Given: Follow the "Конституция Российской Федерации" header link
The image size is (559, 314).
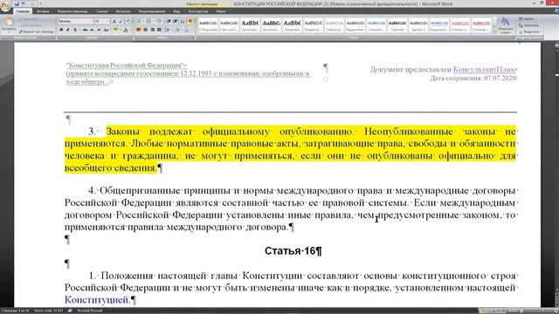Looking at the screenshot, I should click(x=126, y=65).
